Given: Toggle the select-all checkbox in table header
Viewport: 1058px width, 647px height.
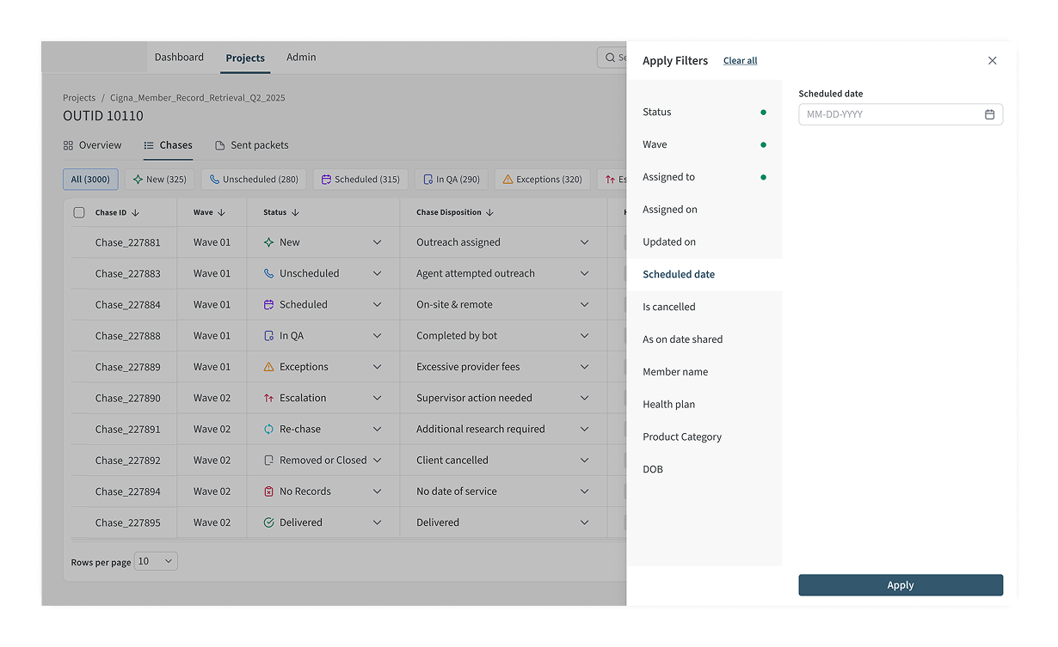Looking at the screenshot, I should [79, 213].
